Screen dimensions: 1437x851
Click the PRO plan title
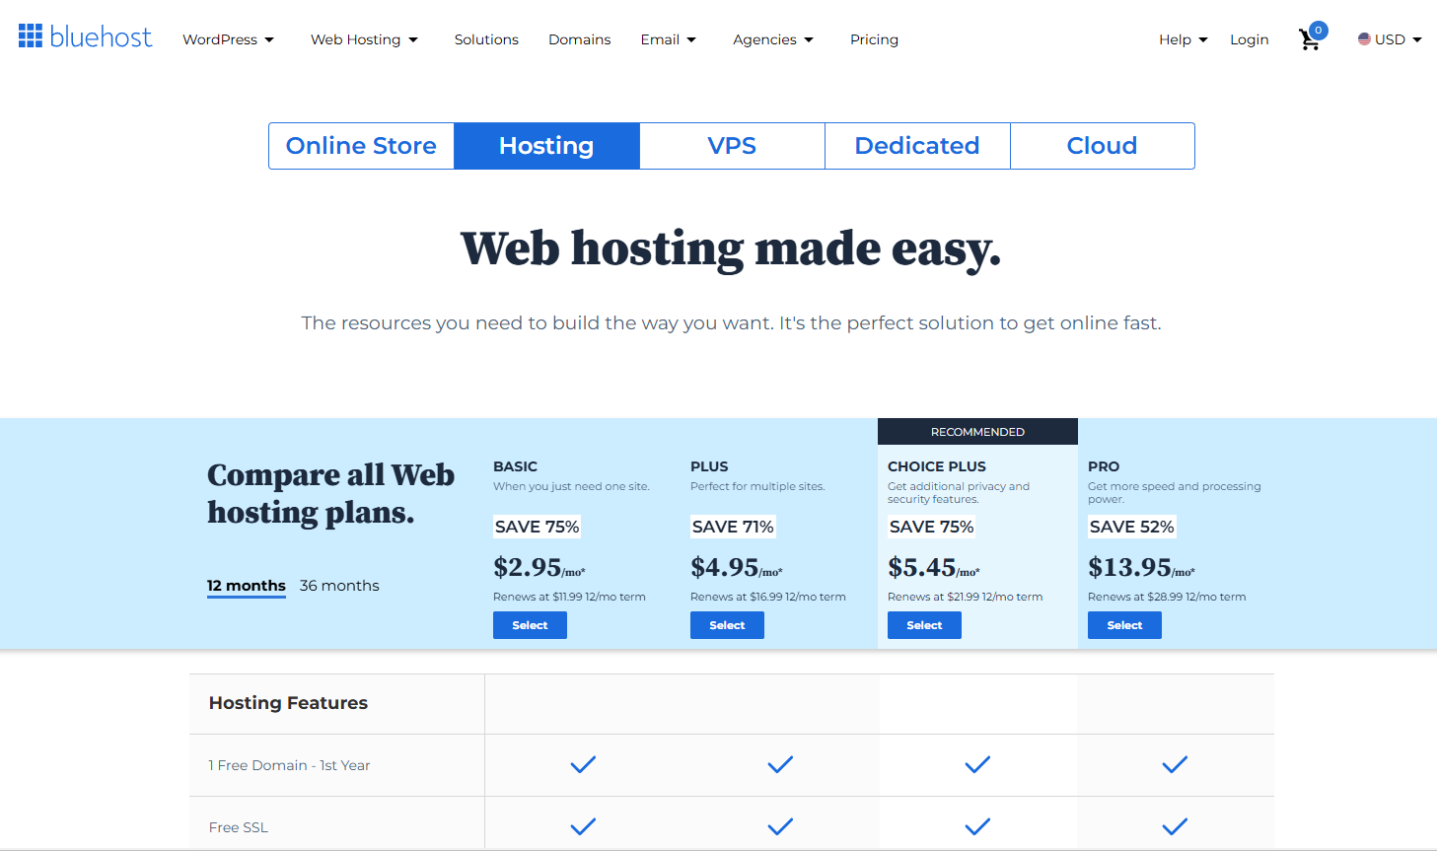1104,466
